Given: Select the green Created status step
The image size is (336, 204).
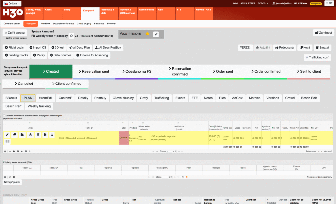Looking at the screenshot, I should click(x=51, y=71).
